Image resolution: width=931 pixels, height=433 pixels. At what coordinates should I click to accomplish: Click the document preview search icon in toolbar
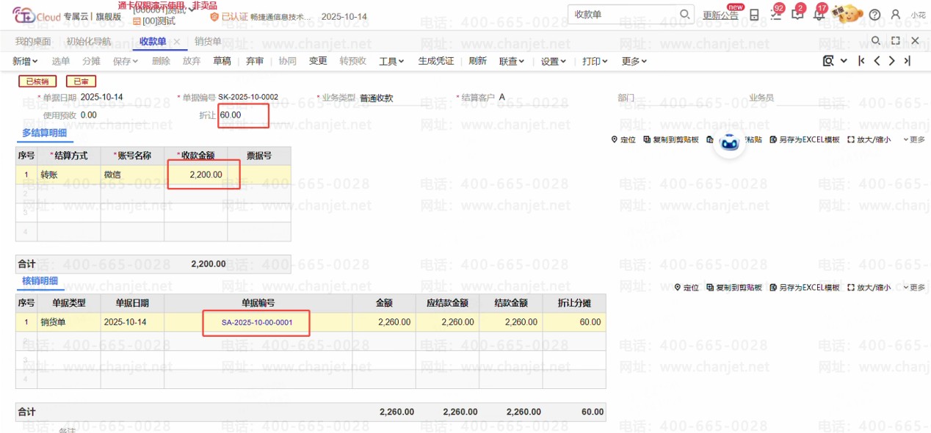[829, 61]
